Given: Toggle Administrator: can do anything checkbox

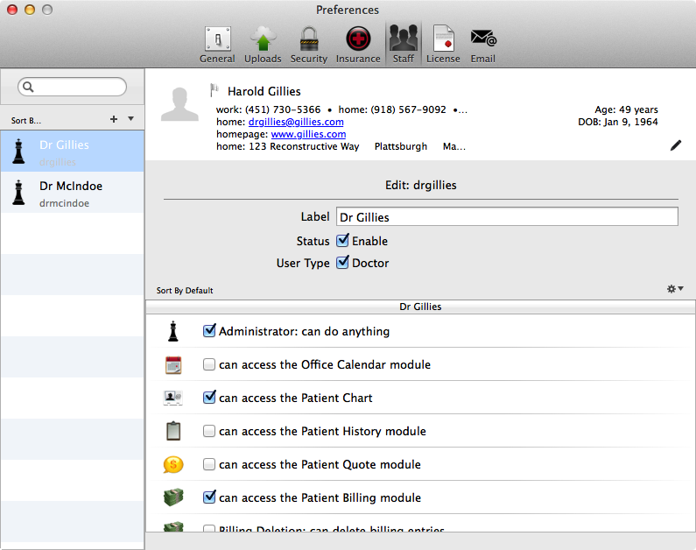Looking at the screenshot, I should [209, 331].
